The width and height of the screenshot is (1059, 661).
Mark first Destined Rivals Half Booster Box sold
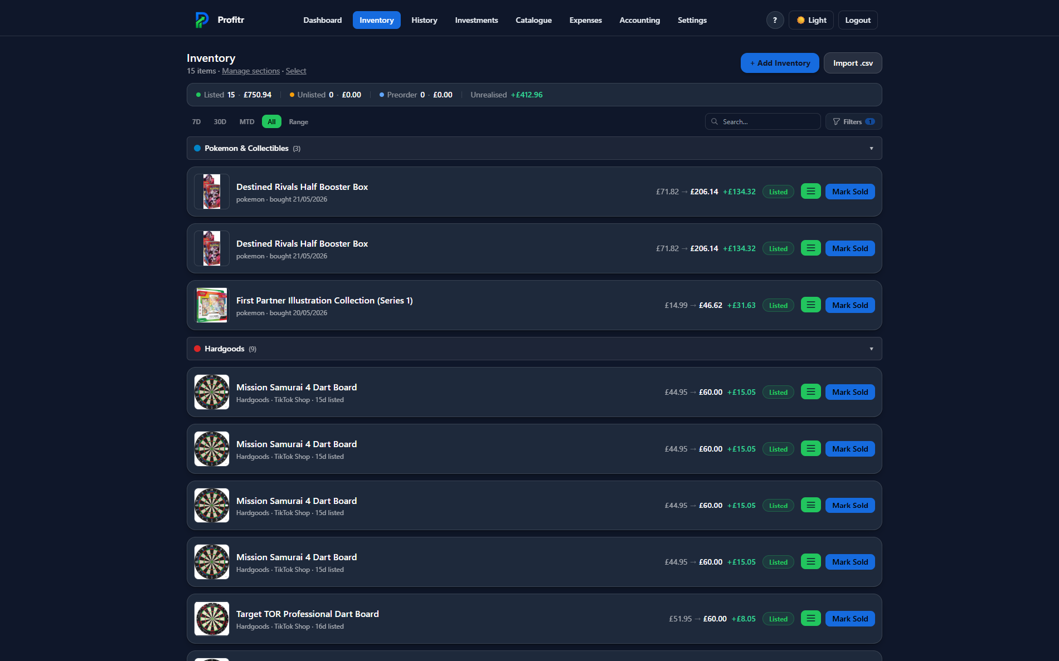tap(850, 192)
